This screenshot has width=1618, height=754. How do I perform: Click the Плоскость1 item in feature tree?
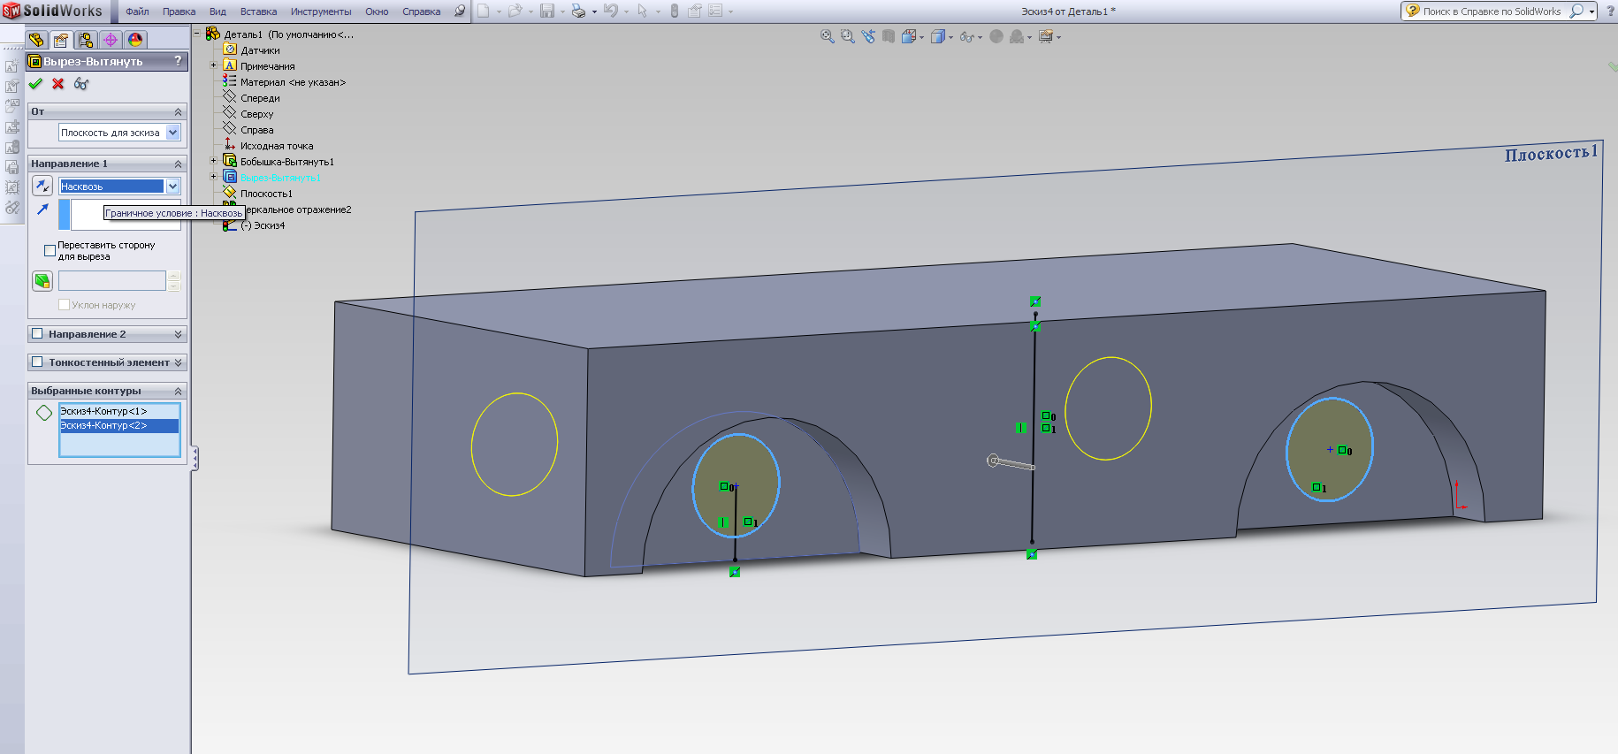(x=266, y=194)
